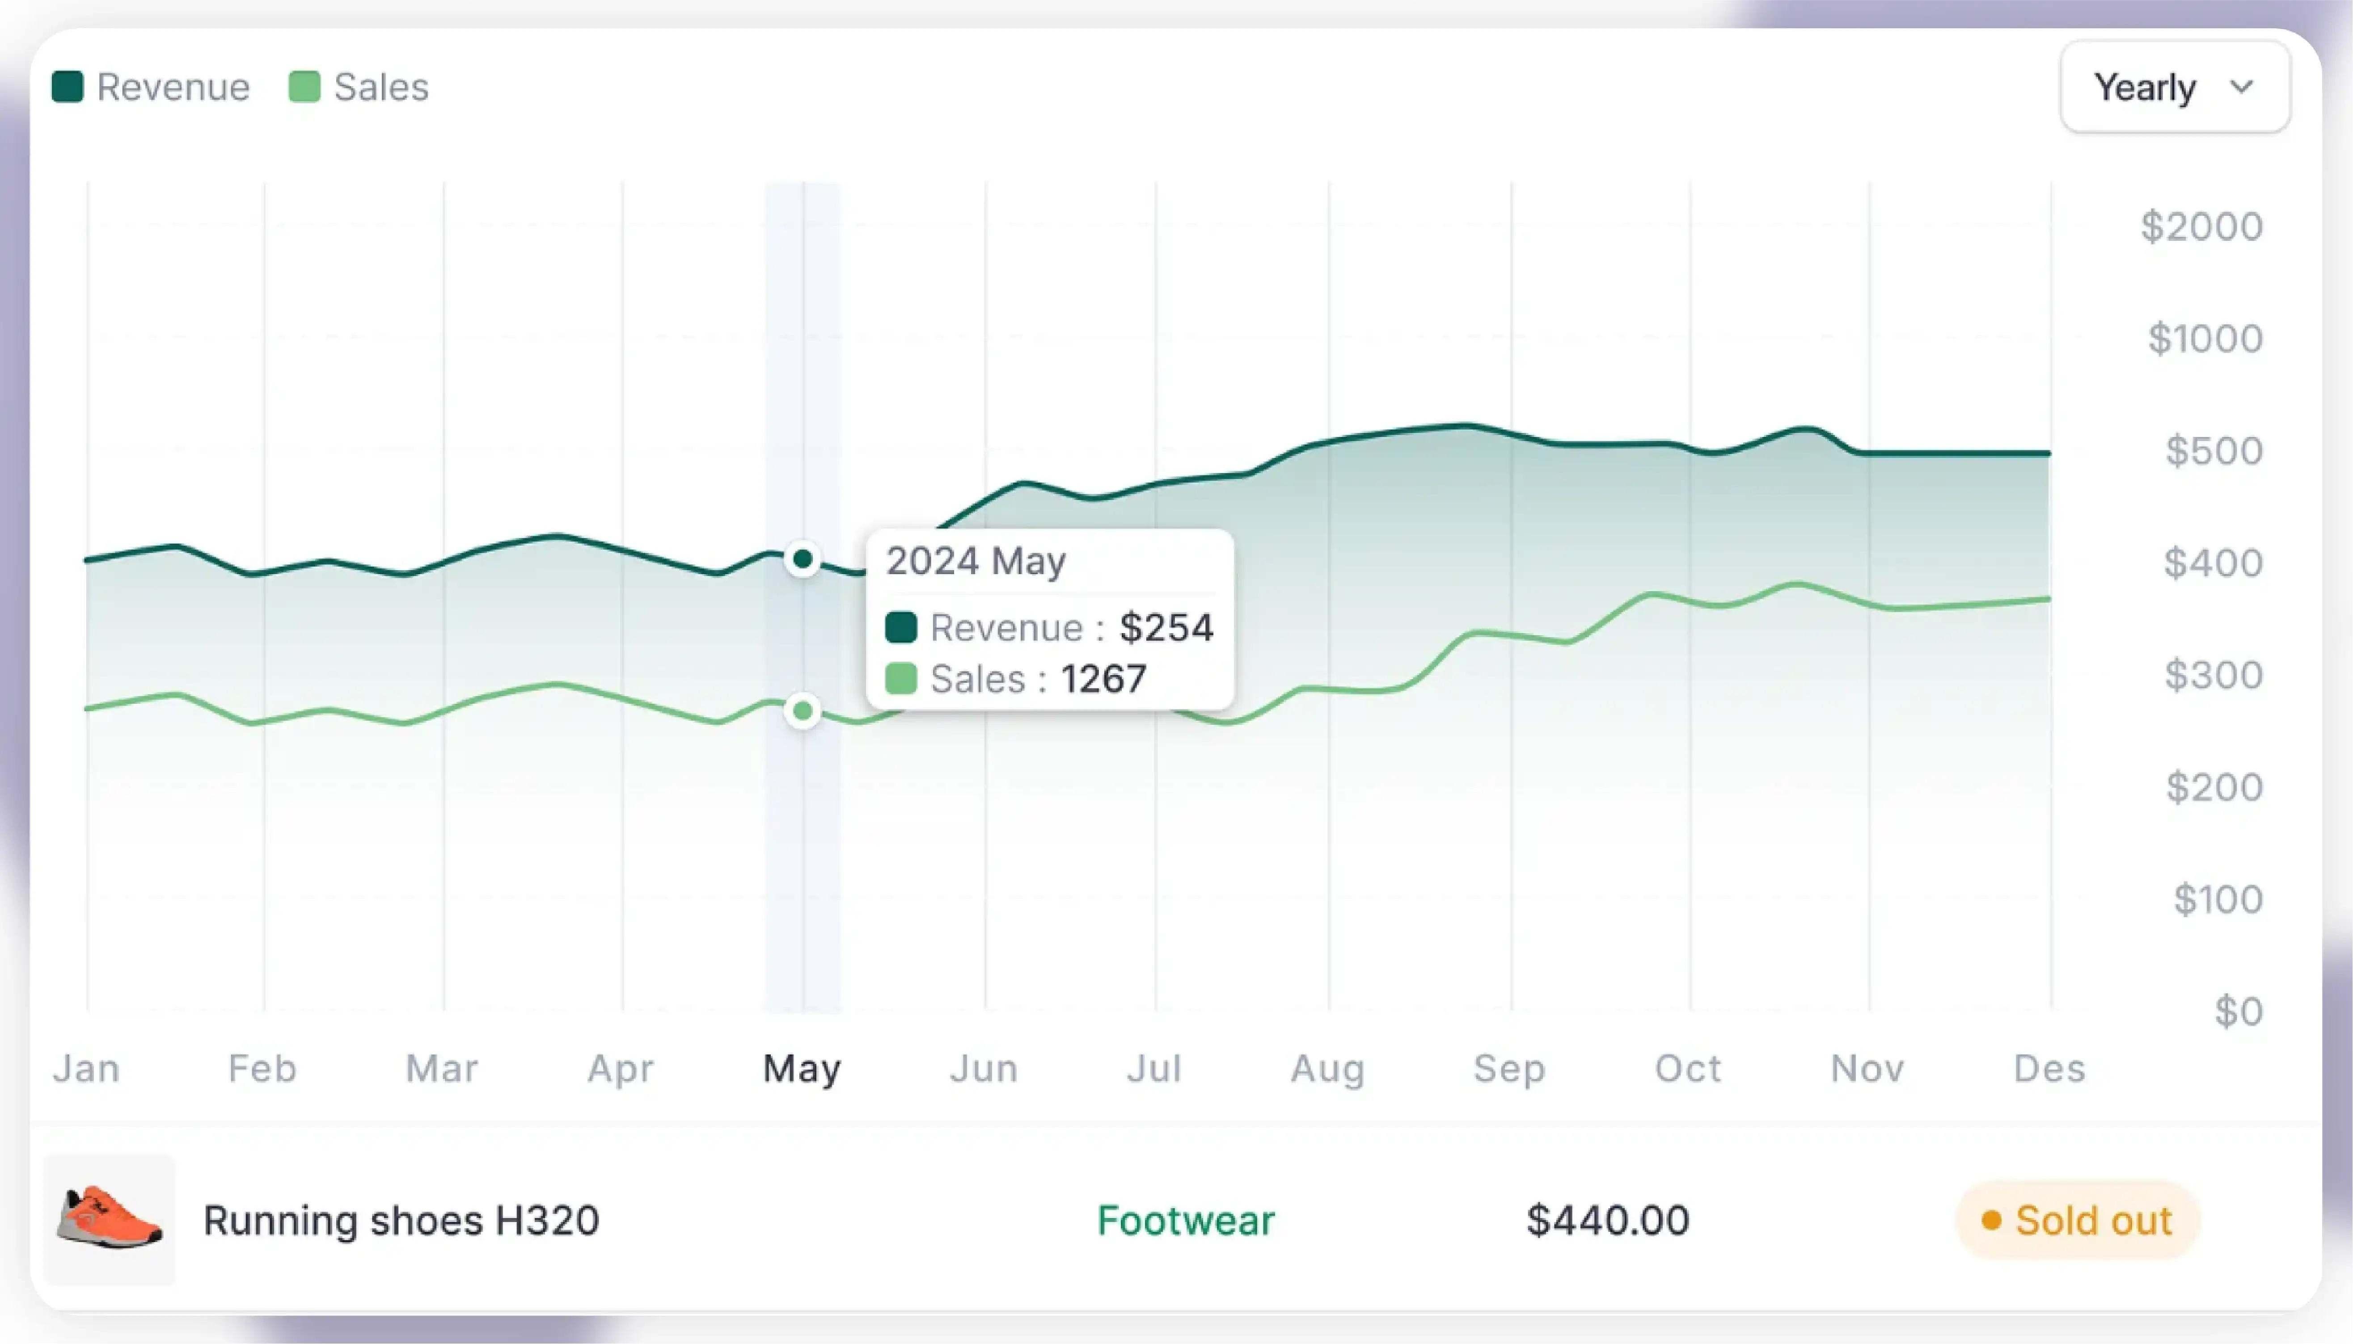The image size is (2353, 1344).
Task: Select Aug on the month axis
Action: point(1327,1068)
